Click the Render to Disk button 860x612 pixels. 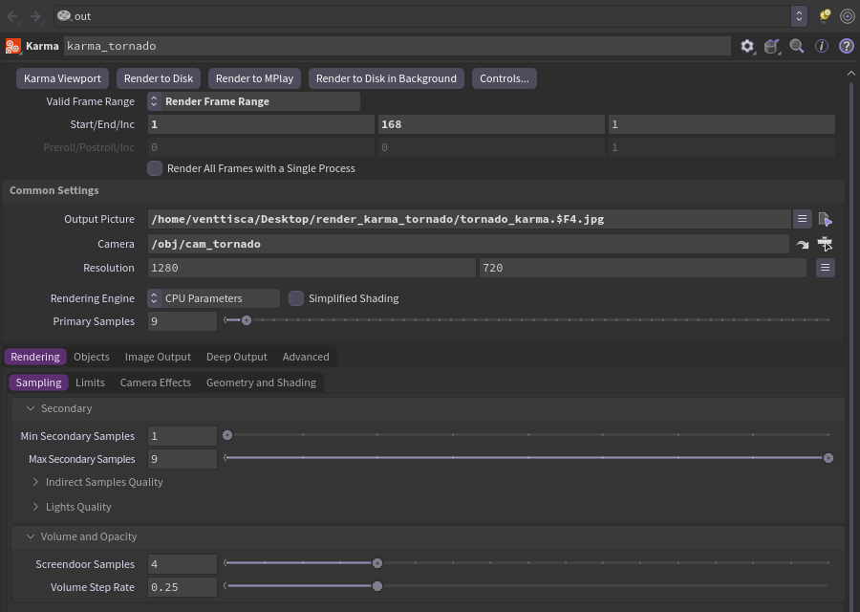(159, 78)
